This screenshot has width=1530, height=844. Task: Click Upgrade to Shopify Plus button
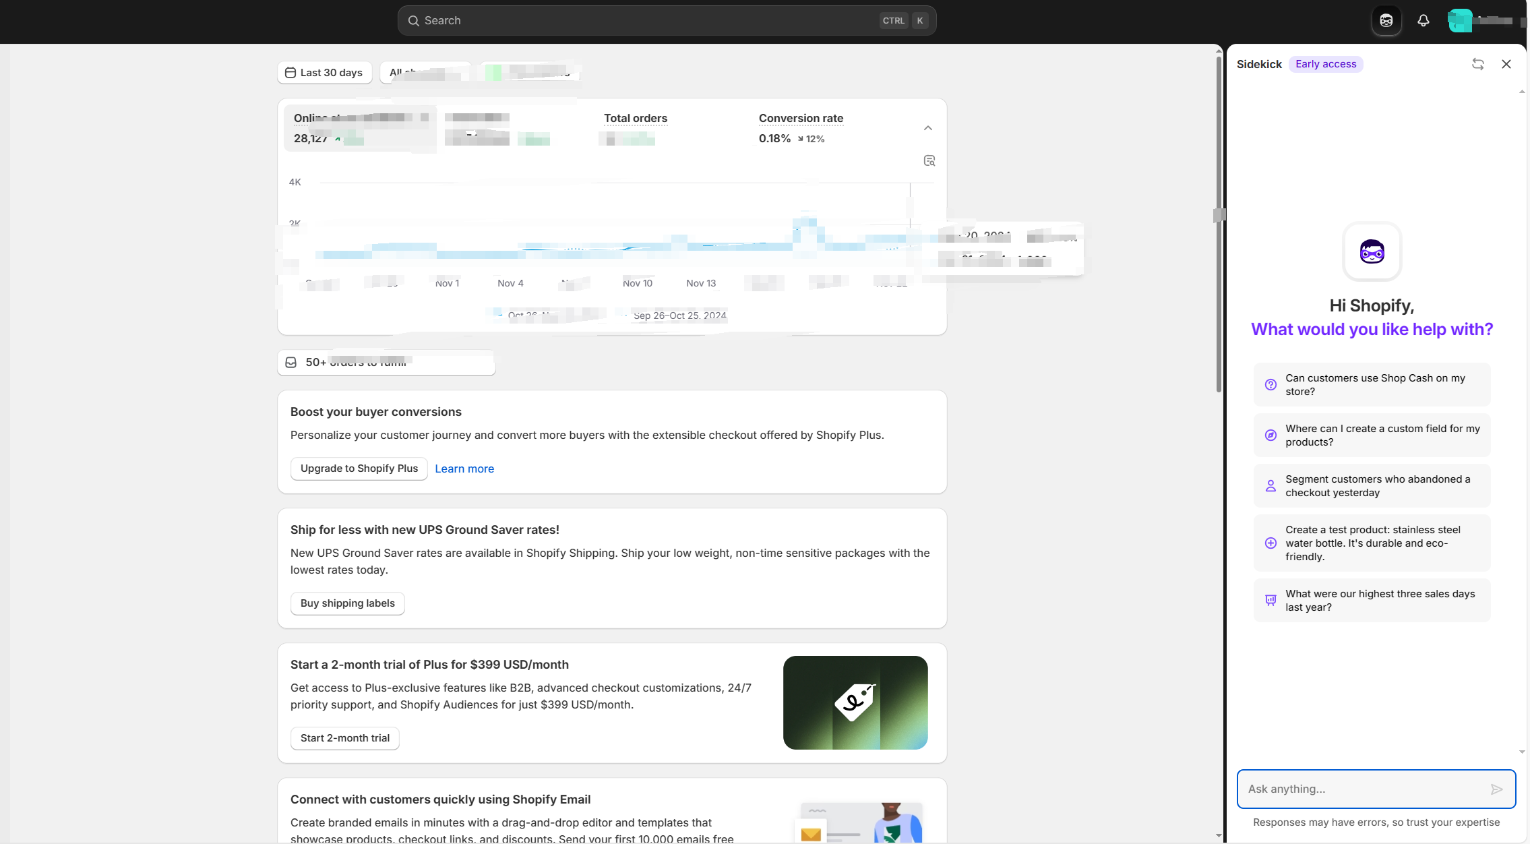click(x=359, y=469)
